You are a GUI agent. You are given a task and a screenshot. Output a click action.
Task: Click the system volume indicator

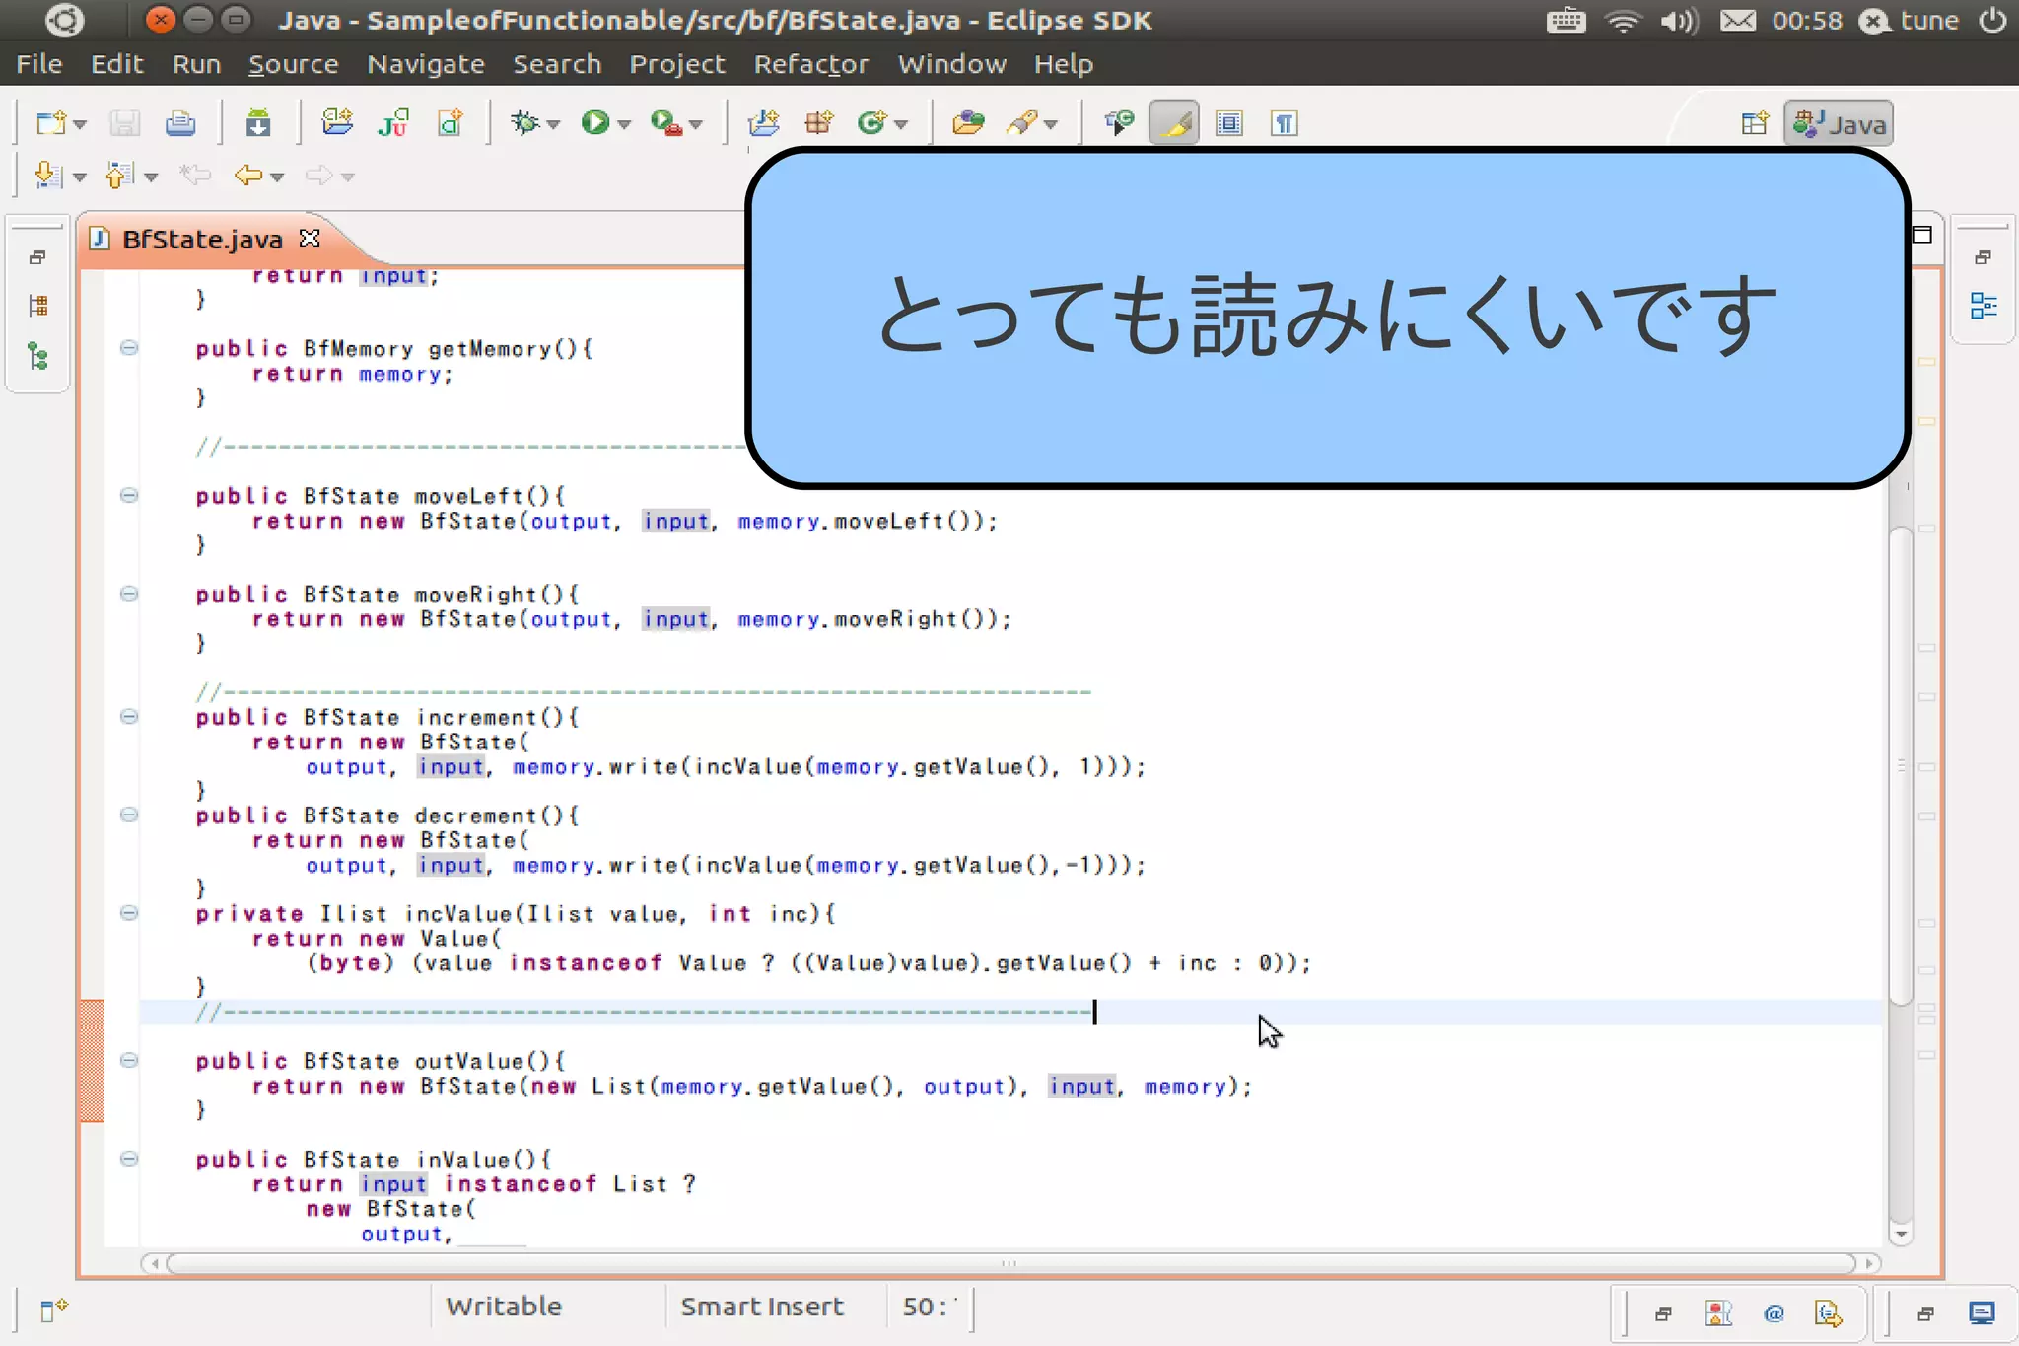(1678, 20)
